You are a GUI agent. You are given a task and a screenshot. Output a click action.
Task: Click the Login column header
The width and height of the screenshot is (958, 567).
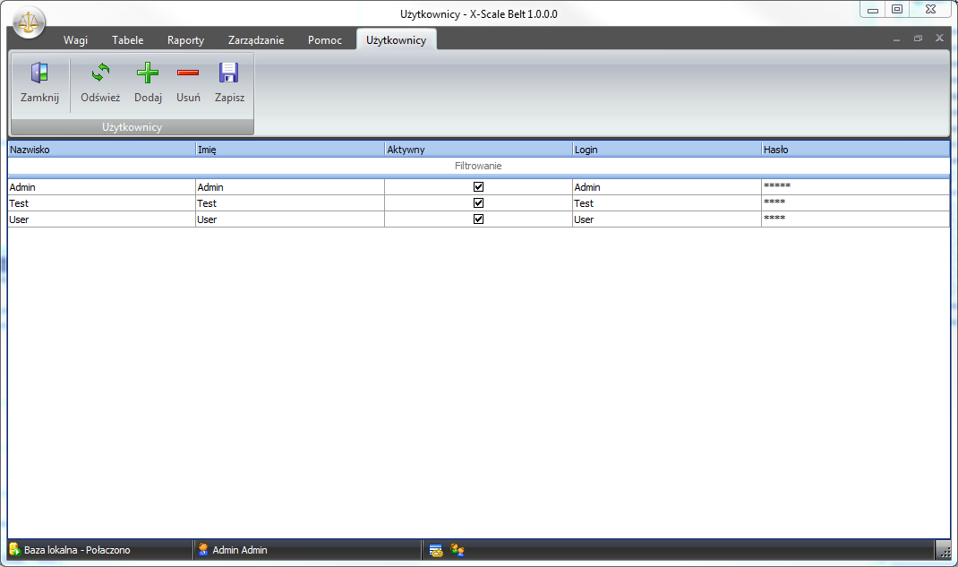coord(666,150)
